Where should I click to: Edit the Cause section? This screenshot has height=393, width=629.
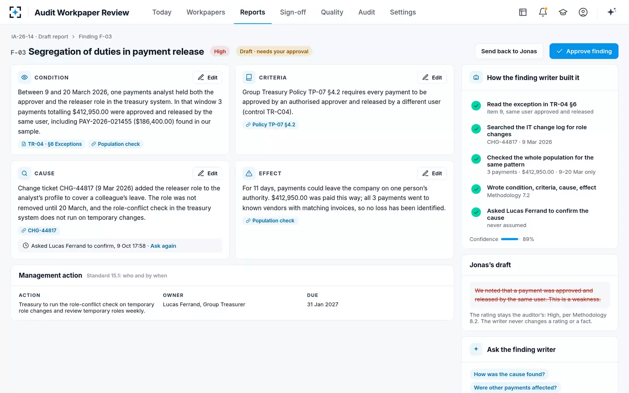[x=207, y=173]
